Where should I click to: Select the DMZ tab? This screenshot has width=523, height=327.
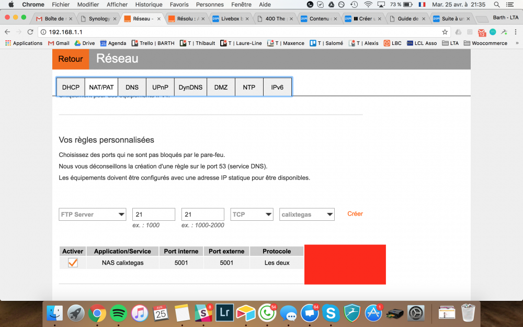click(x=221, y=87)
